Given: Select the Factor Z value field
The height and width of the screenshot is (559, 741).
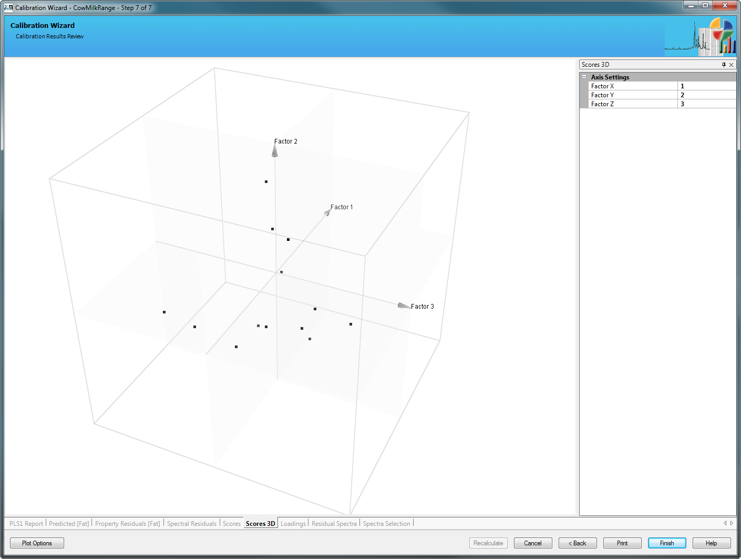Looking at the screenshot, I should 706,104.
